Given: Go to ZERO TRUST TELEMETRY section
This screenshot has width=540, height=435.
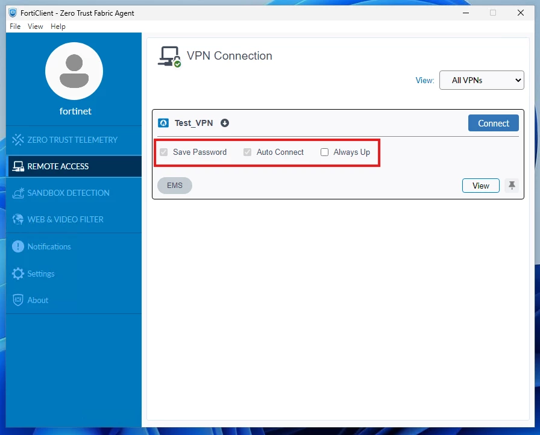Looking at the screenshot, I should pos(74,140).
